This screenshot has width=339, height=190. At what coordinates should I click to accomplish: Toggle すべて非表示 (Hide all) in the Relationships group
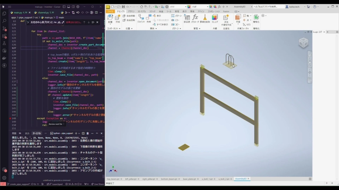[x=161, y=25]
